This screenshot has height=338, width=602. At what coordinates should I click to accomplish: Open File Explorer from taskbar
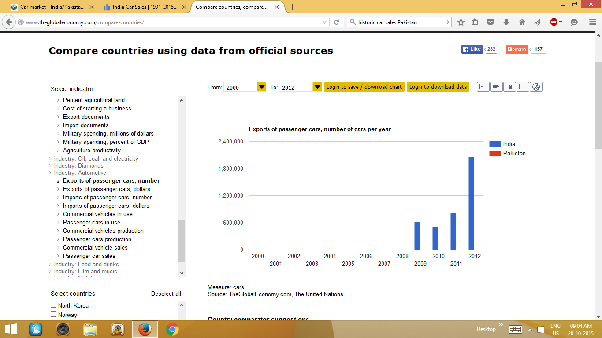pos(90,329)
